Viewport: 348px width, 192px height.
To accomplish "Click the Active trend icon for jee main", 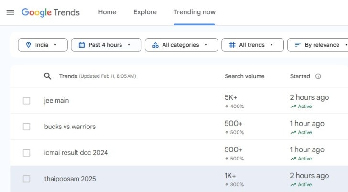I will 293,107.
